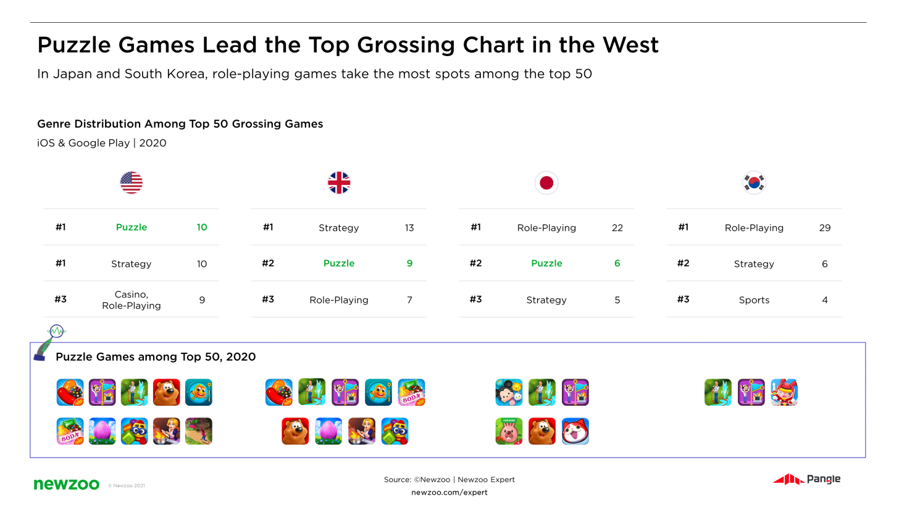The width and height of the screenshot is (899, 505).
Task: Select the South Korea flag icon
Action: [x=753, y=183]
